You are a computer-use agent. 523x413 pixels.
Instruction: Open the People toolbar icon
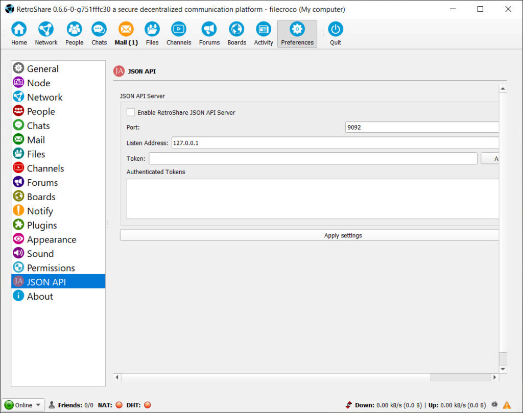[74, 33]
